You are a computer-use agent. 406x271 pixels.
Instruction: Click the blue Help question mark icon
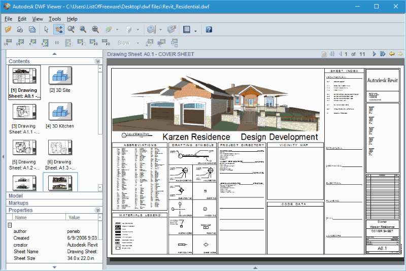(x=209, y=29)
